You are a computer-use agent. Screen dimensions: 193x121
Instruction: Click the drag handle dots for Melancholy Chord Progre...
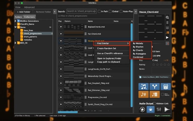[x=86, y=76]
